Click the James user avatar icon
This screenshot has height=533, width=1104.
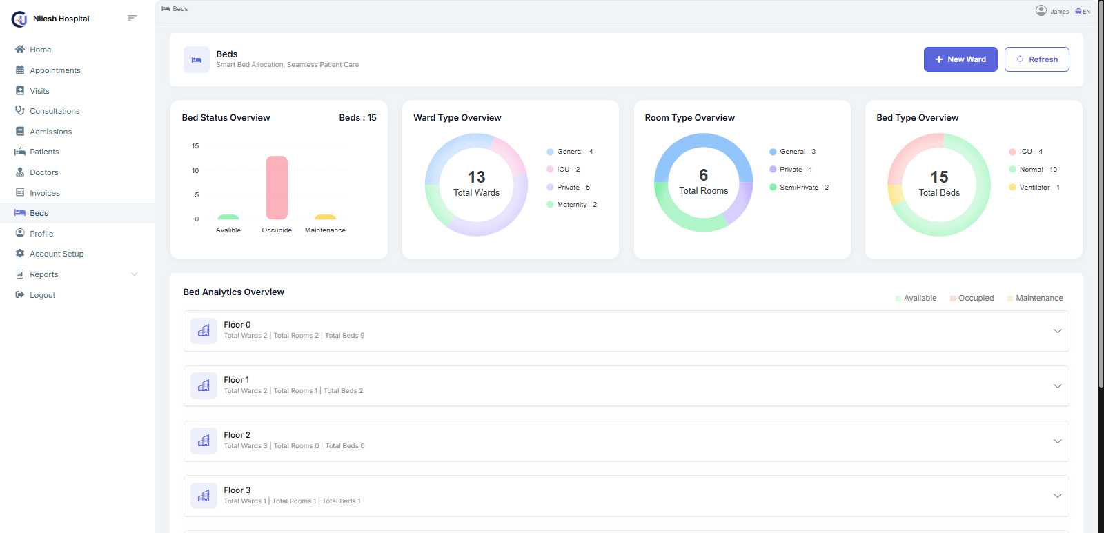(x=1041, y=10)
